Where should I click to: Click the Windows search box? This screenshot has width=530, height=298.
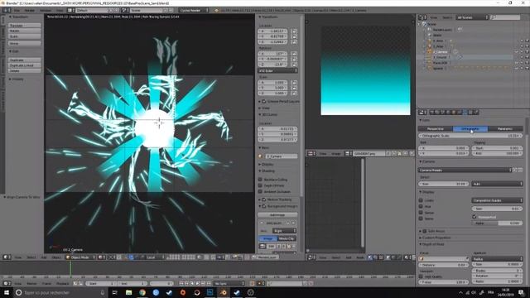point(60,292)
